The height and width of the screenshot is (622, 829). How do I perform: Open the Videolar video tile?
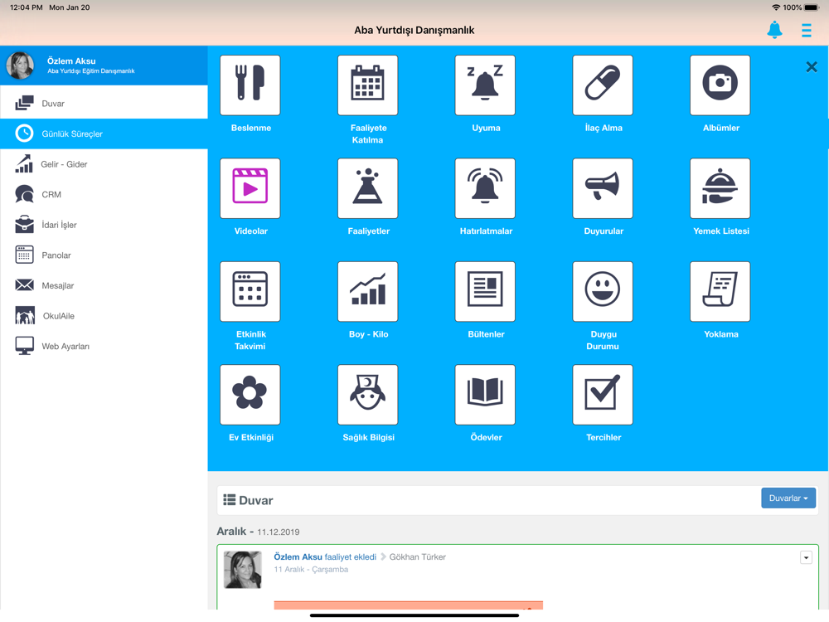pos(250,188)
